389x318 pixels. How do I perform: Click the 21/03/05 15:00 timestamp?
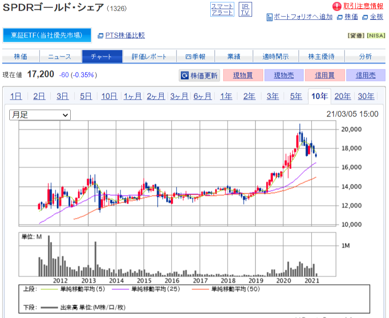352,114
